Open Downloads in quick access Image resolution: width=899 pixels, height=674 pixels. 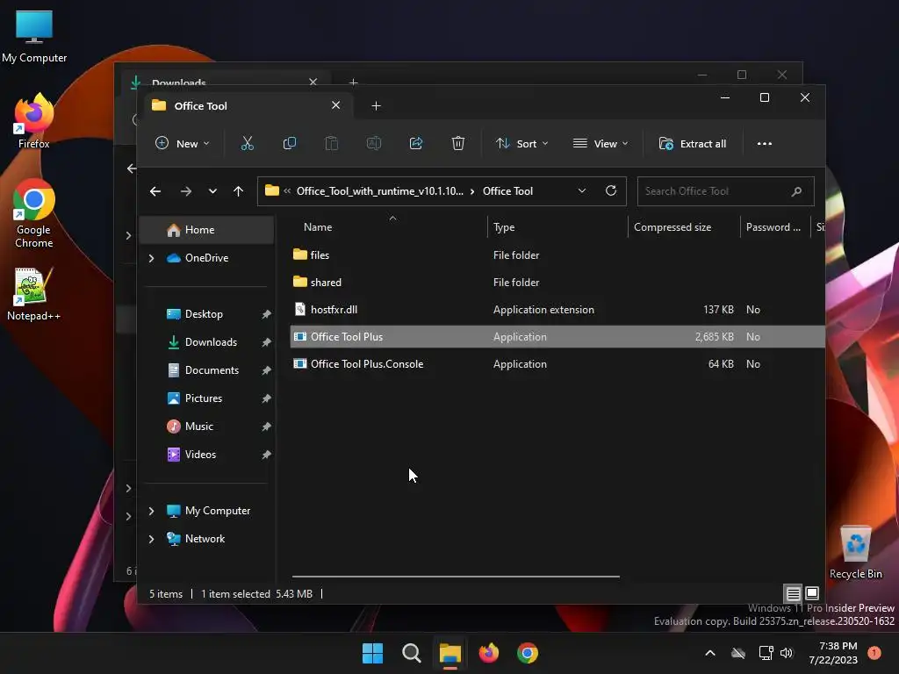207,342
